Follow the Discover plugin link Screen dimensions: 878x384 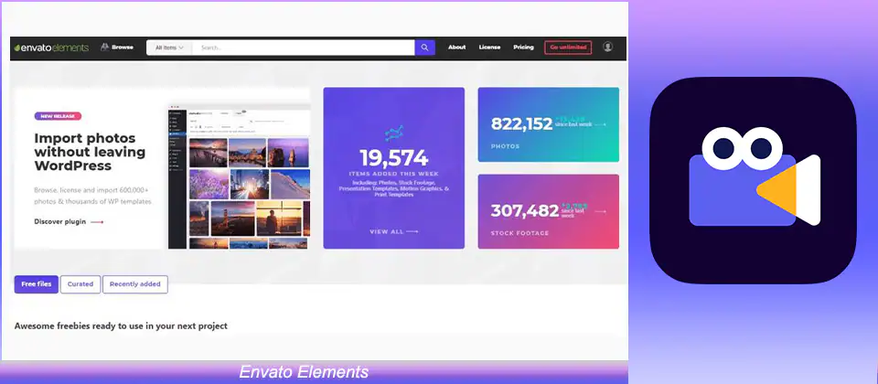click(69, 221)
